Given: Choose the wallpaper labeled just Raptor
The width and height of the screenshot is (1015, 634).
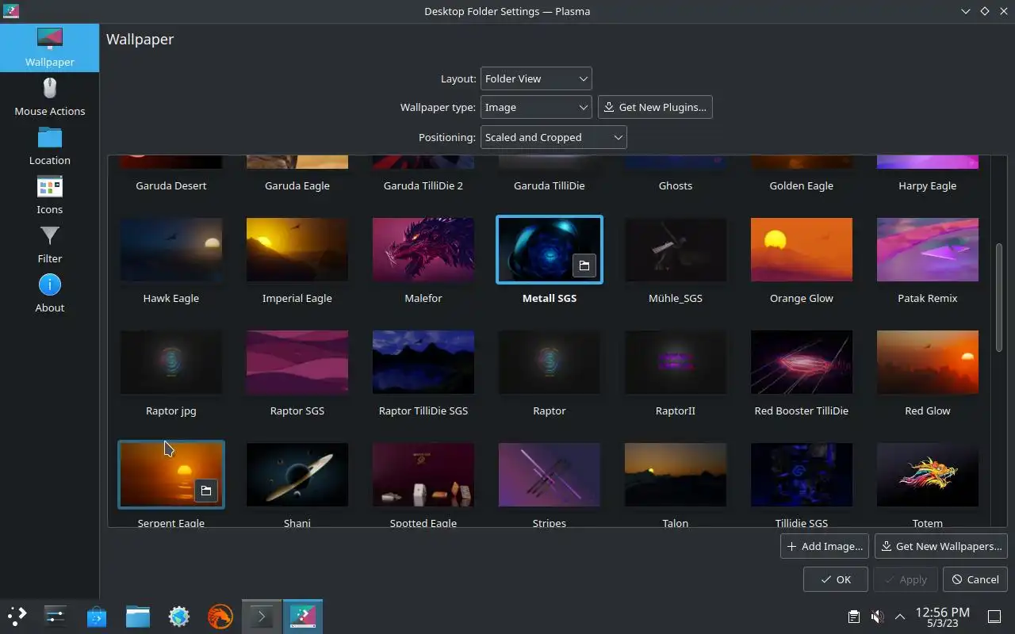Looking at the screenshot, I should tap(549, 362).
